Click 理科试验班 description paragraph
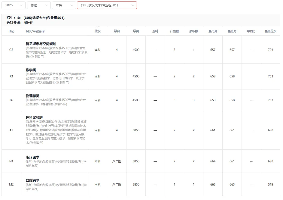This screenshot has width=283, height=200. pos(56,132)
